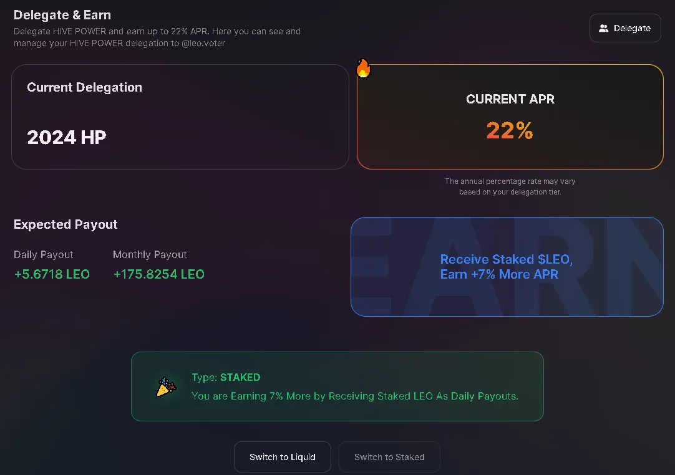Select the Current Delegation card
This screenshot has height=475, width=675.
click(x=180, y=117)
